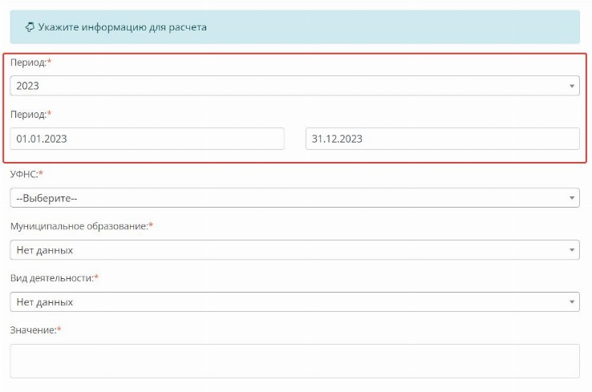Click the Период label above the year dropdown

(x=28, y=63)
